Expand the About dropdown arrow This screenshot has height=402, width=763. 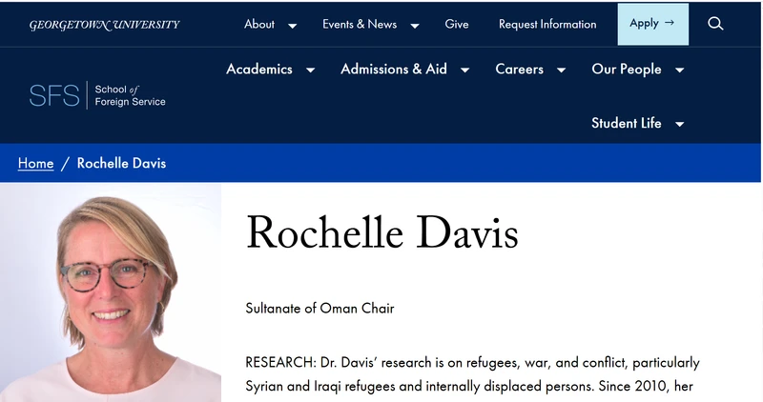tap(292, 26)
